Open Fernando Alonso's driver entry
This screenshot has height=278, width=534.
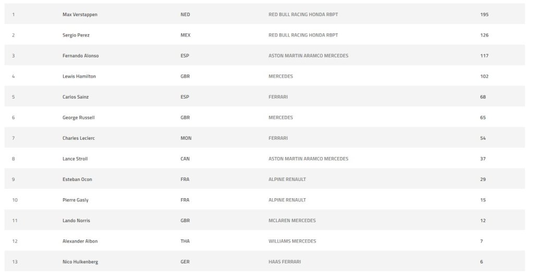80,56
